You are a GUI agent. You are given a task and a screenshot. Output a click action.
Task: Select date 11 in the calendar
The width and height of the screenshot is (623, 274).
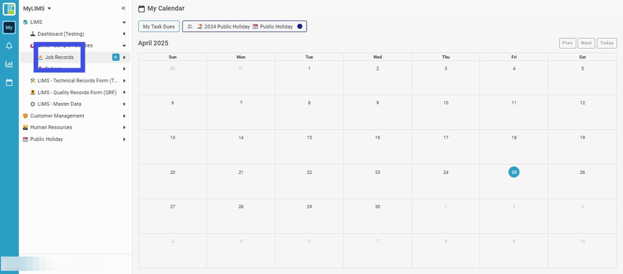coord(514,103)
